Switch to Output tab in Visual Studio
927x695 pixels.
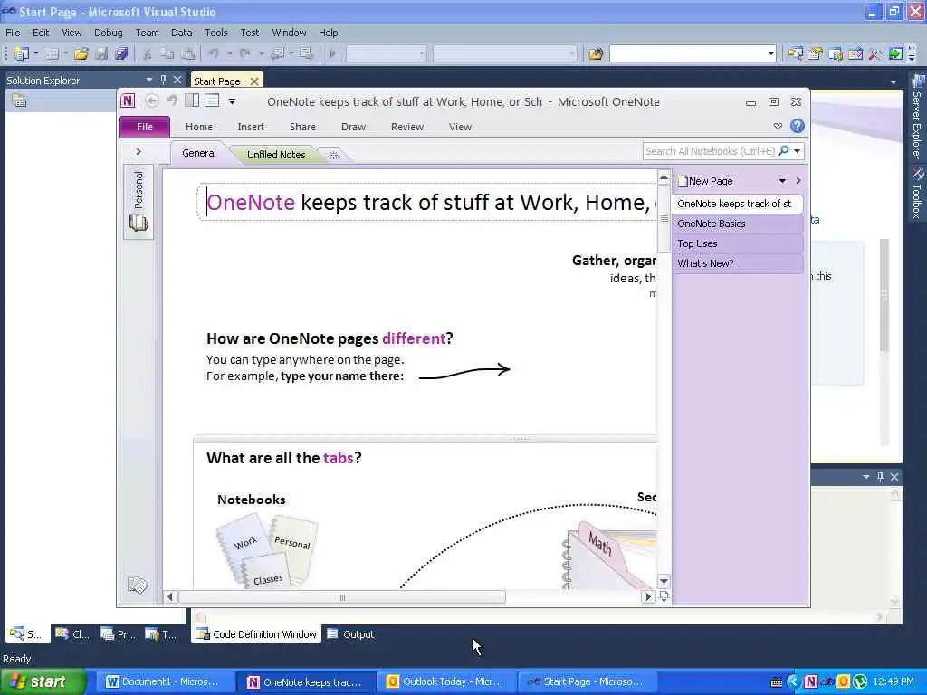[351, 634]
